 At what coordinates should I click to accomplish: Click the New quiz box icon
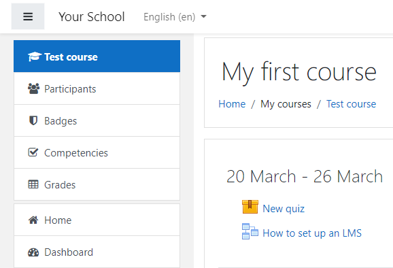pyautogui.click(x=250, y=207)
